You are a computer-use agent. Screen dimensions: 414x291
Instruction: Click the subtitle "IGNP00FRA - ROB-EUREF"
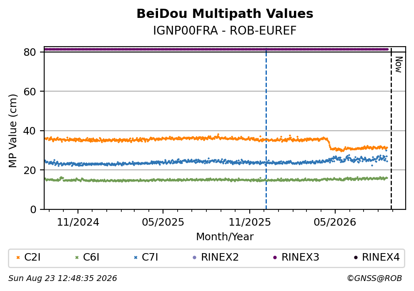click(x=225, y=31)
